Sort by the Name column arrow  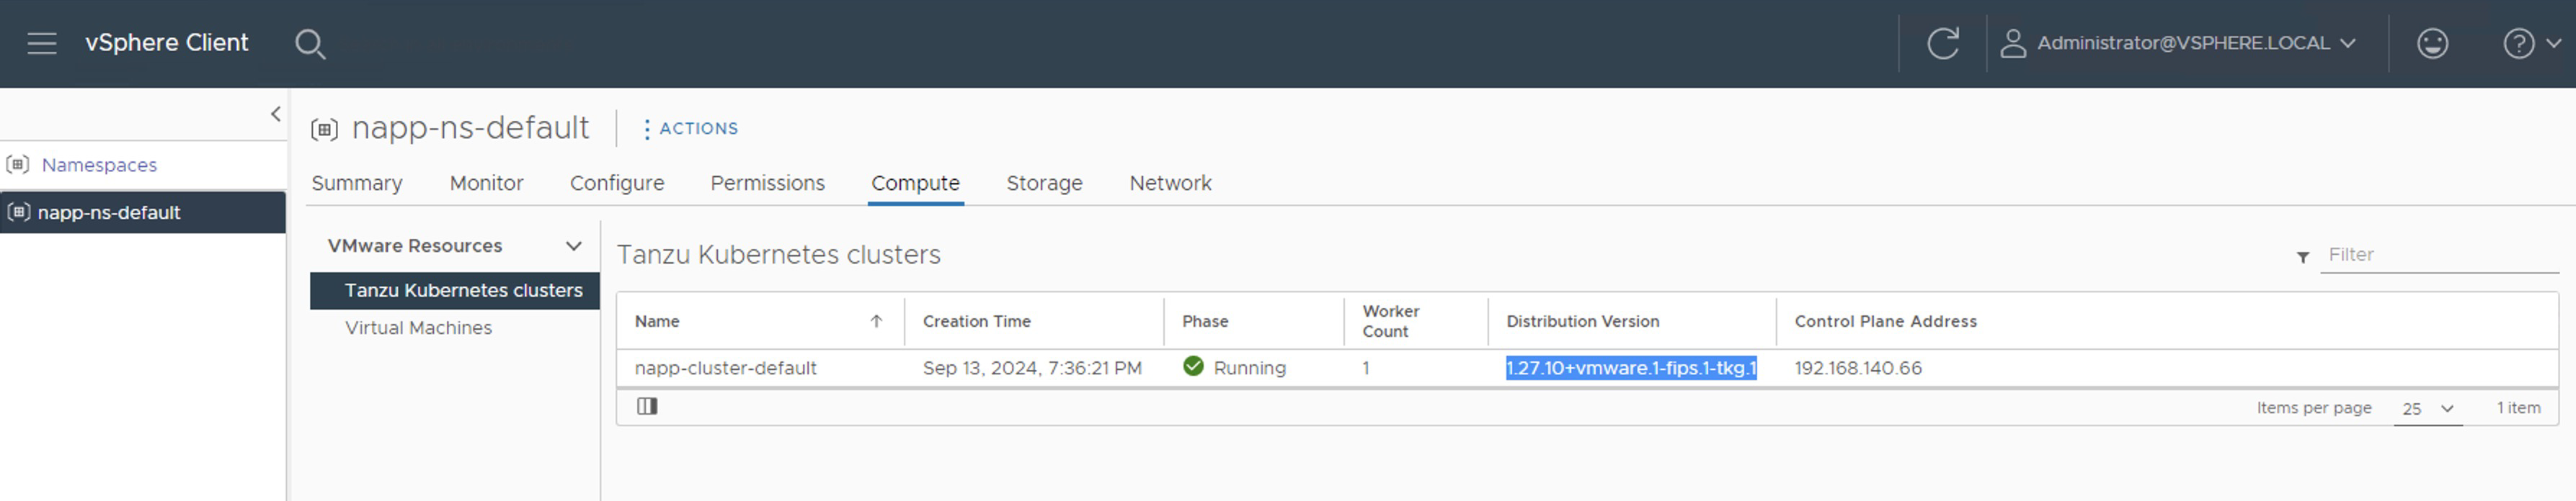(x=876, y=321)
